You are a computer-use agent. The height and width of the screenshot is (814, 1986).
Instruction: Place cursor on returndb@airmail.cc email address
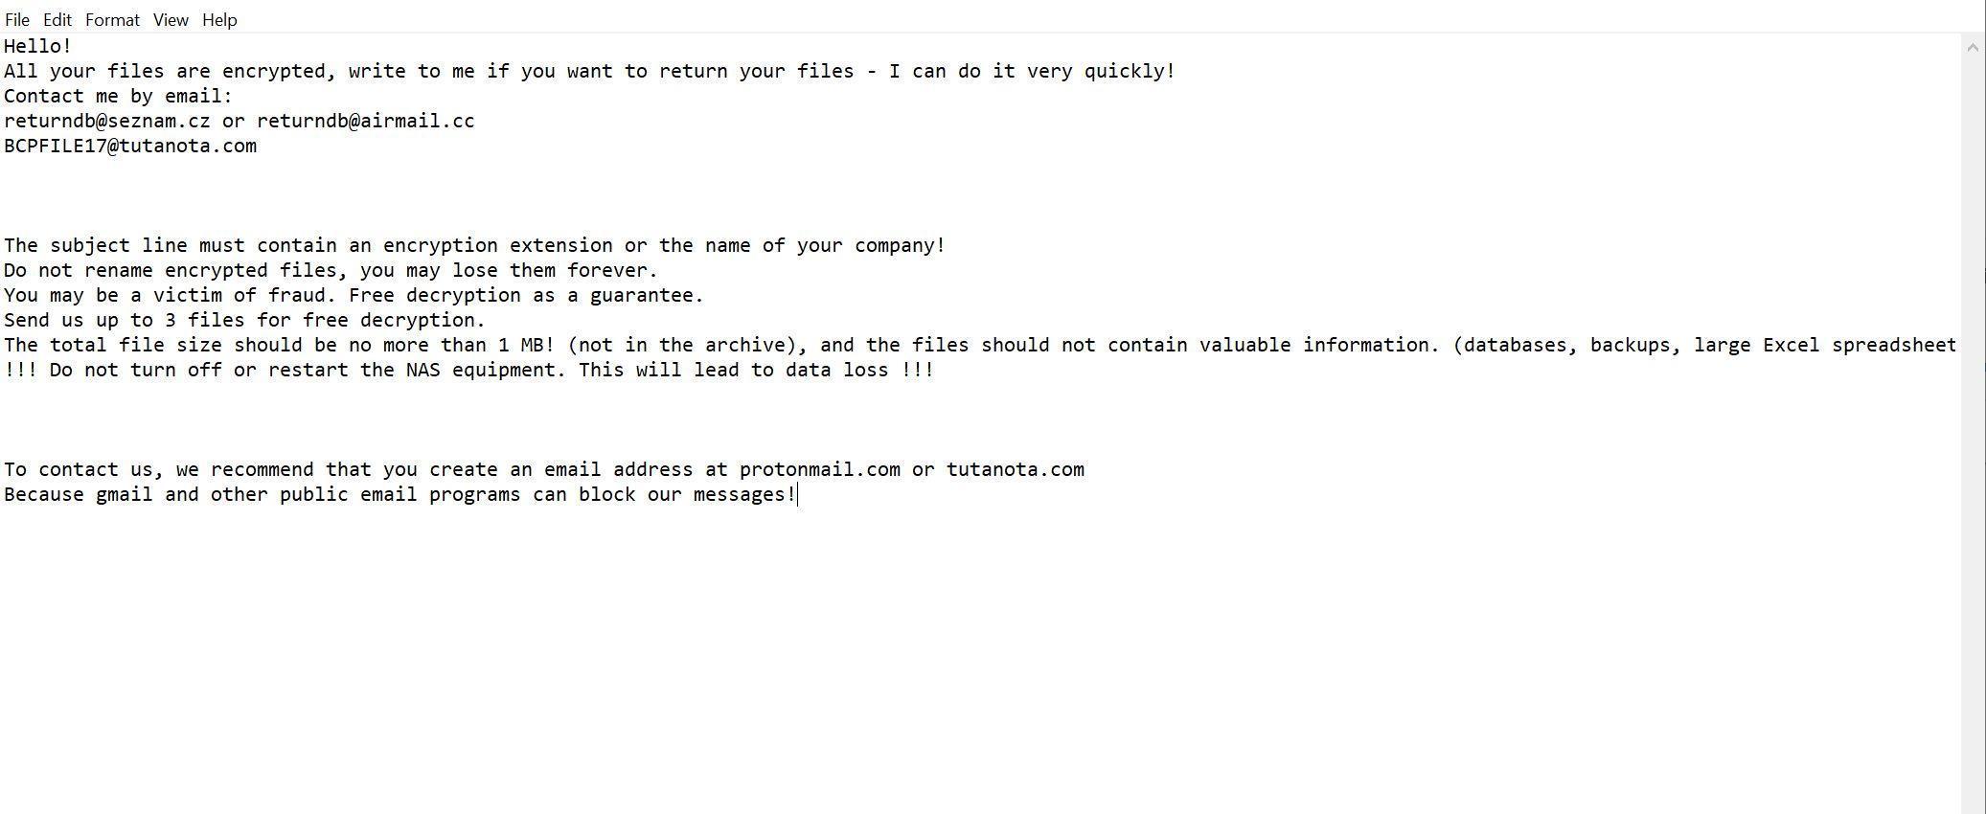pos(365,122)
